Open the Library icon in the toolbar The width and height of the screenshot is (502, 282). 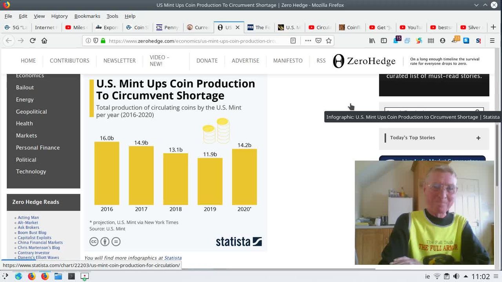click(x=372, y=41)
